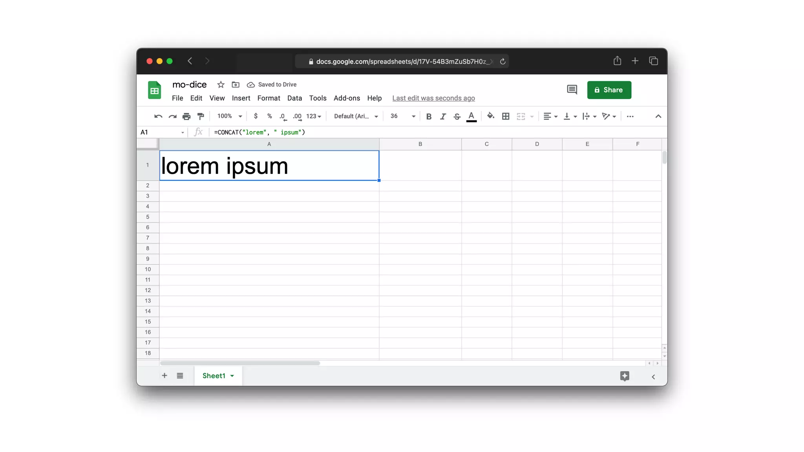
Task: Toggle bold formatting
Action: [x=429, y=117]
